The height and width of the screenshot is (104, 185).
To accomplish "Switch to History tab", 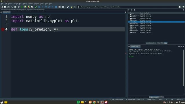I will coord(161,97).
